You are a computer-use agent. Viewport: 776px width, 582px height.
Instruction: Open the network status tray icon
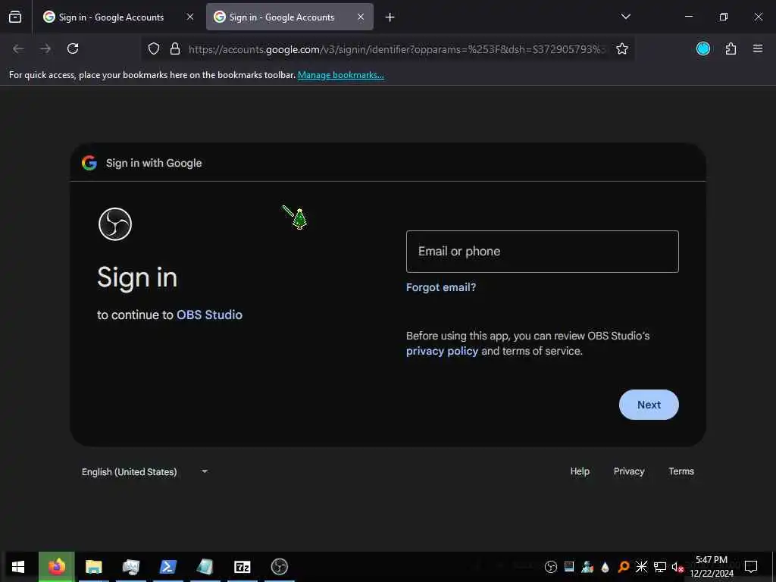tap(660, 567)
